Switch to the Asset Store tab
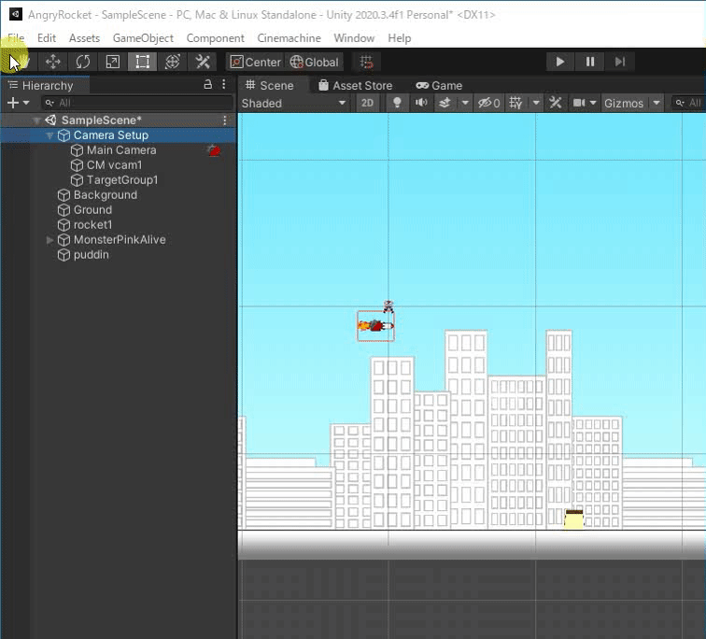This screenshot has height=639, width=706. pyautogui.click(x=354, y=85)
